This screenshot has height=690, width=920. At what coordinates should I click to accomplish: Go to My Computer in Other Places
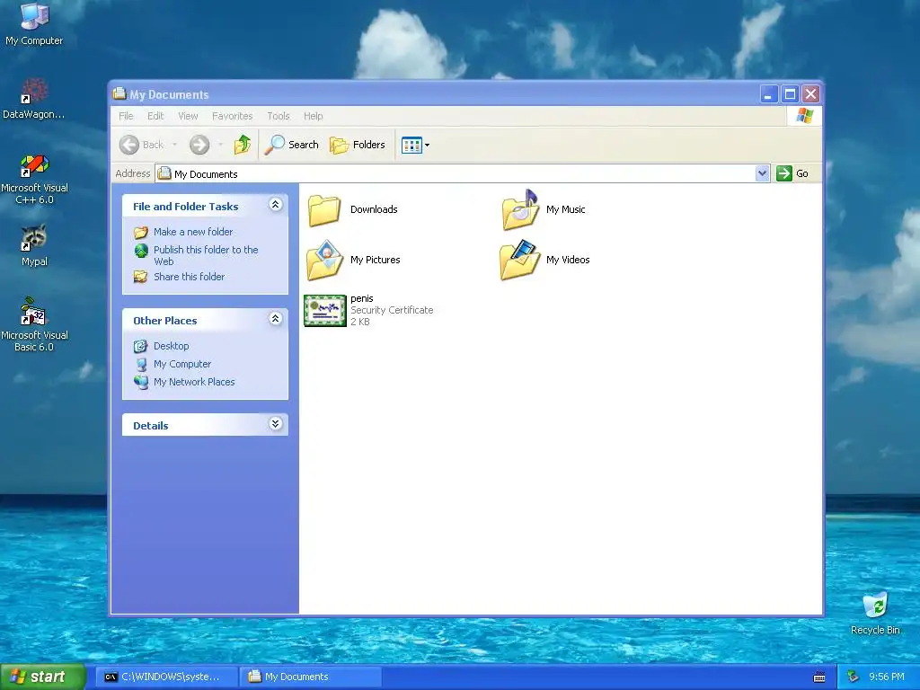pos(182,364)
